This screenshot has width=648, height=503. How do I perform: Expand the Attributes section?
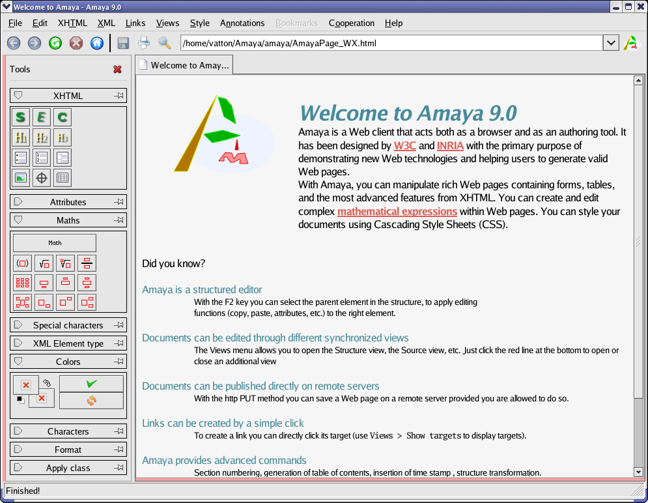tap(18, 202)
